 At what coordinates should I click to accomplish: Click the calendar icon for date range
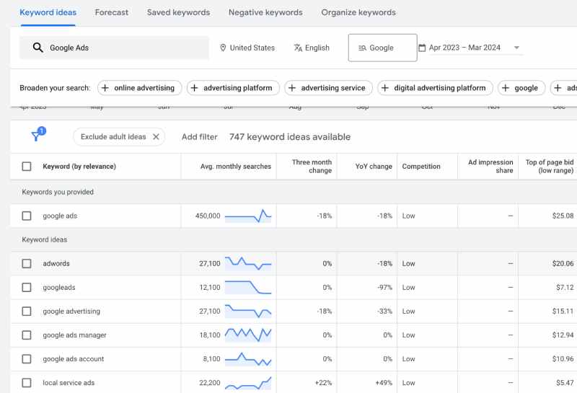click(x=422, y=48)
